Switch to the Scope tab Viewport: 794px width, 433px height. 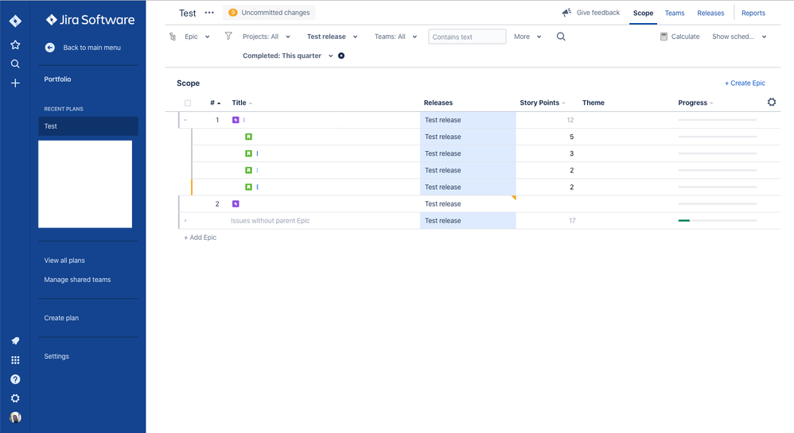click(x=643, y=13)
